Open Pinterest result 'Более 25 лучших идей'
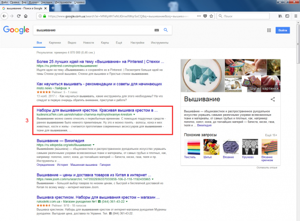The width and height of the screenshot is (300, 221). (100, 61)
